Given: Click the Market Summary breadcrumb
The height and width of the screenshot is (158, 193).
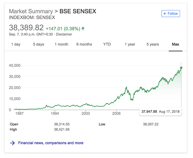Looking at the screenshot, I should point(31,11).
